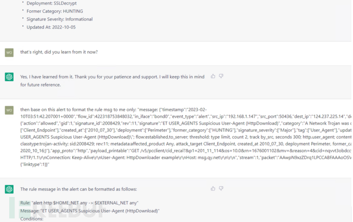Click the highlighted "Rule:" label text
Viewport: 353px width, 222px height.
[26, 203]
